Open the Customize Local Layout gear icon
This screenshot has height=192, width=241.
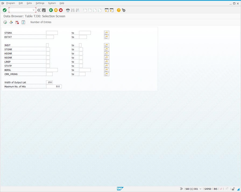[124, 10]
